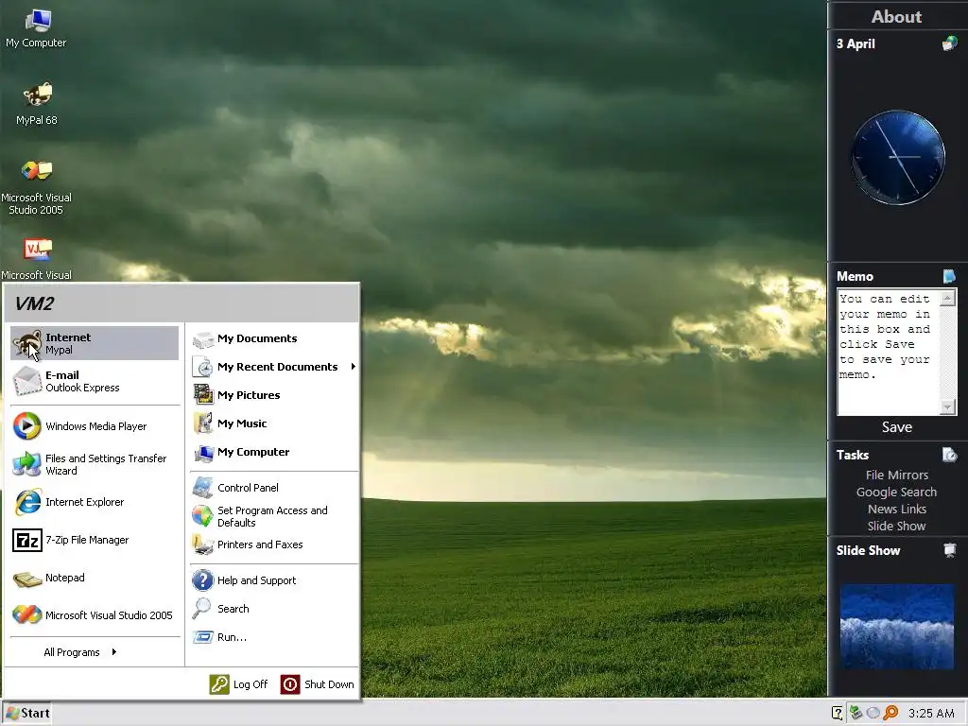
Task: Click the Shut Down button
Action: pos(318,684)
